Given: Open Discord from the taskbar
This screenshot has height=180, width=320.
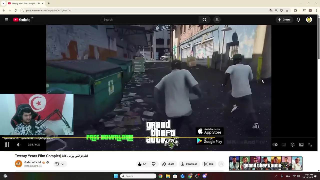Looking at the screenshot, I should 204,176.
